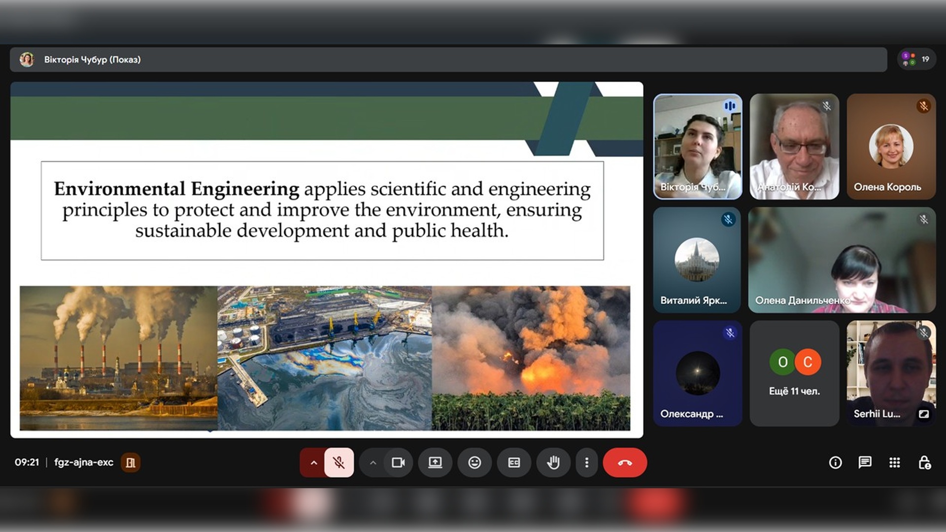Click the oil spill aerial image
Screen dimensions: 946x532
click(324, 358)
